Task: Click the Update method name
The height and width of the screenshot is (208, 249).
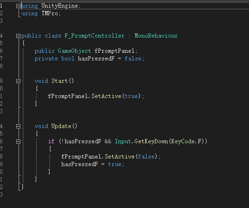Action: [x=61, y=126]
